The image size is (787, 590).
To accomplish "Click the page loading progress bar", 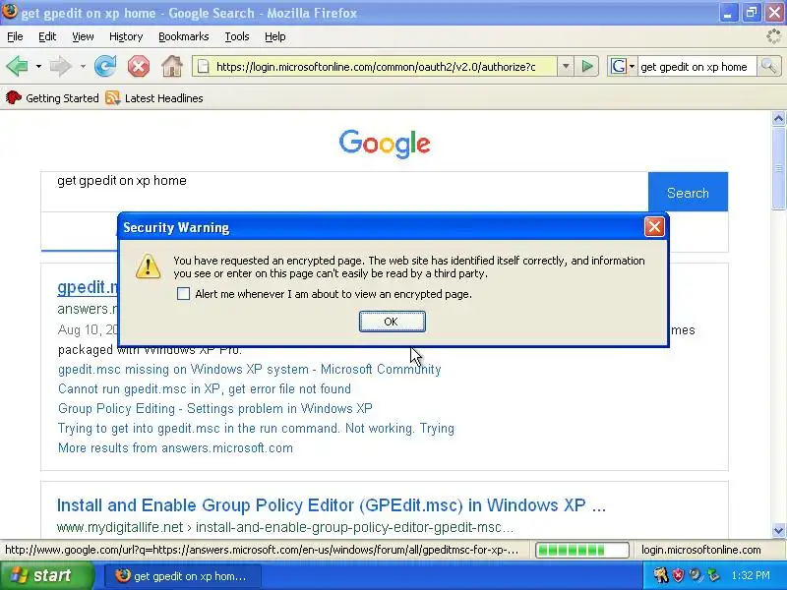I will [x=582, y=550].
